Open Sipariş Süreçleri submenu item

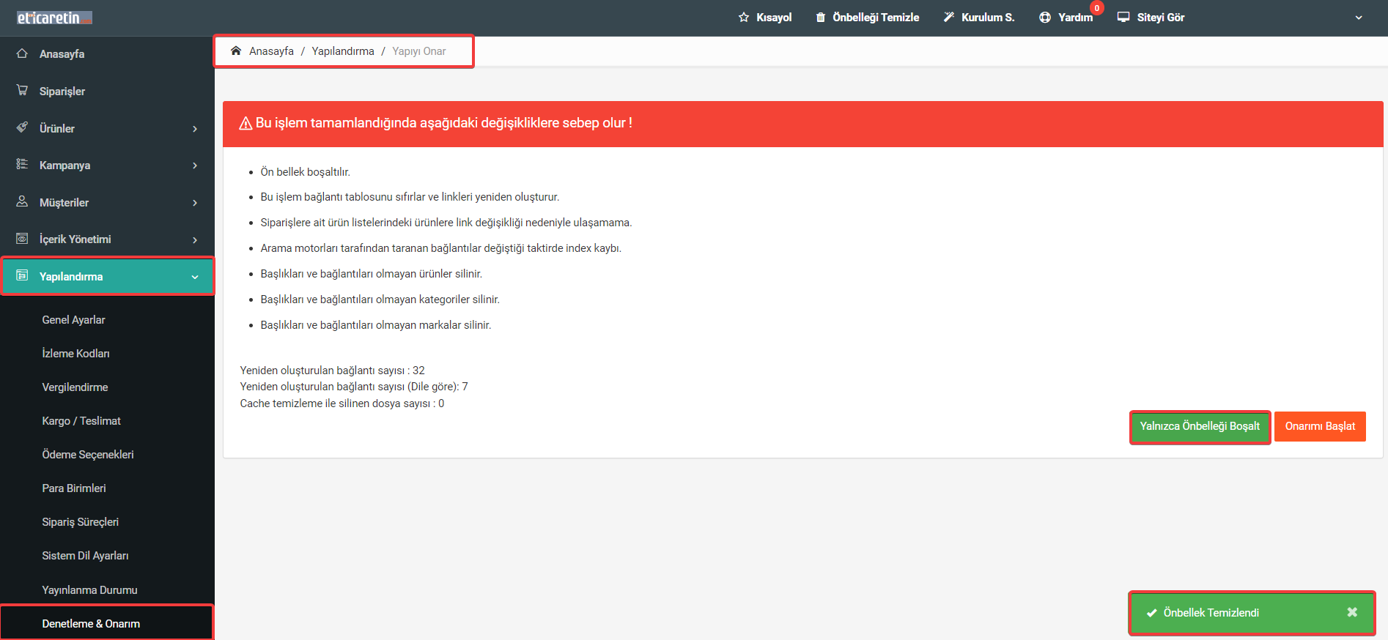click(81, 522)
